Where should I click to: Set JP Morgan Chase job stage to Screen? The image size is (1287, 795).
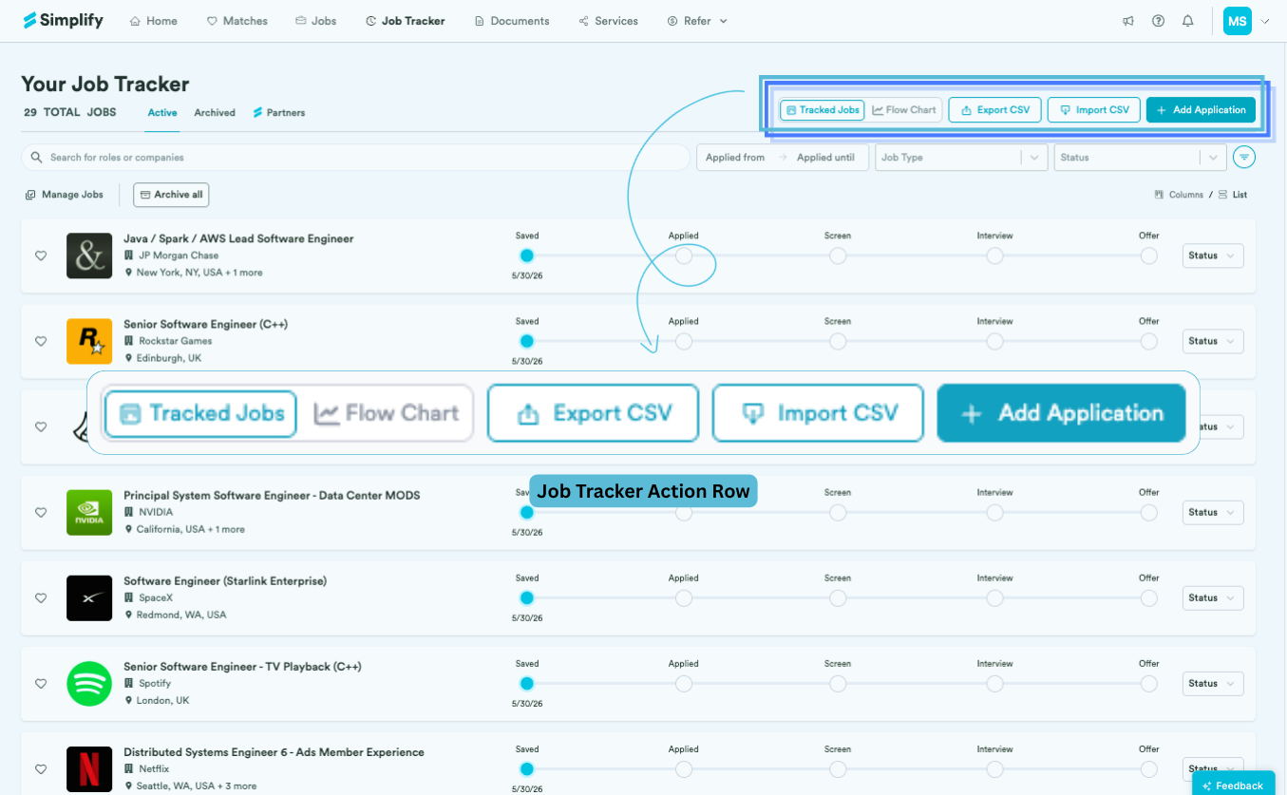[x=838, y=256]
